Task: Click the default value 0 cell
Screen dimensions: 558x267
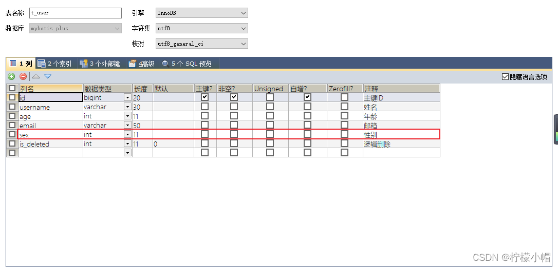Action: (x=173, y=143)
